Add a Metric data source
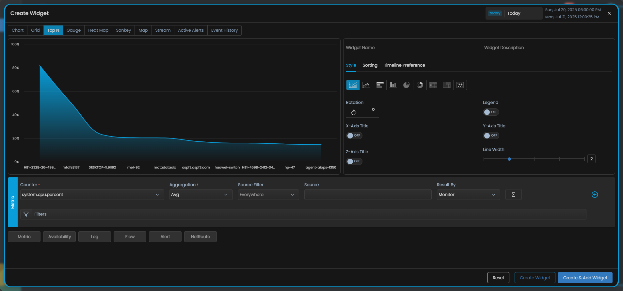This screenshot has height=291, width=623. [24, 237]
